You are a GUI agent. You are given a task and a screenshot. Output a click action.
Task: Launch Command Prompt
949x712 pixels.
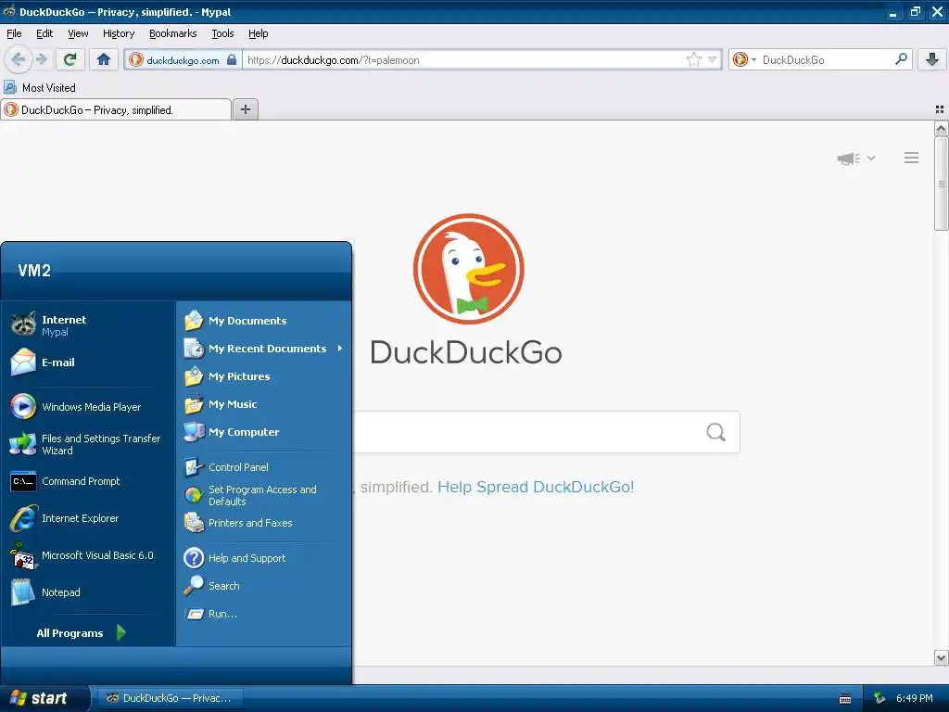coord(88,481)
